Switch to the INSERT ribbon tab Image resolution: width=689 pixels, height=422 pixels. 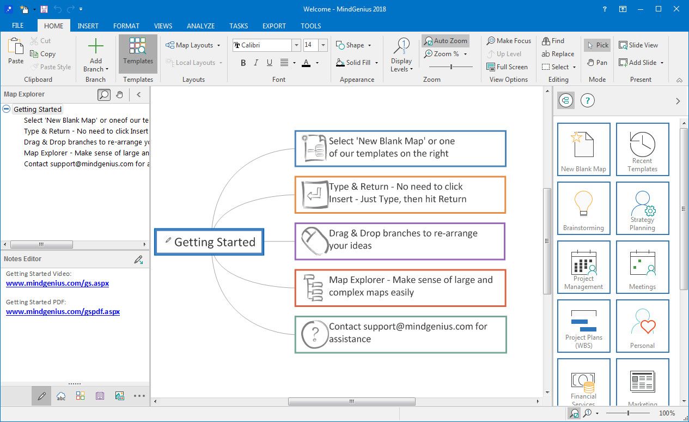pos(88,26)
